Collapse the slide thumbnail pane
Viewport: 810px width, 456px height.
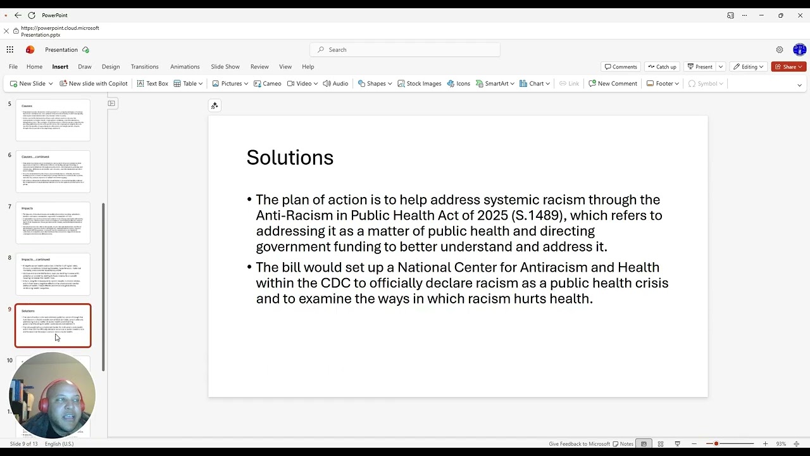111,103
